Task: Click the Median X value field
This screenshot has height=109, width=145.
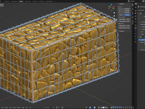Action: (124, 9)
